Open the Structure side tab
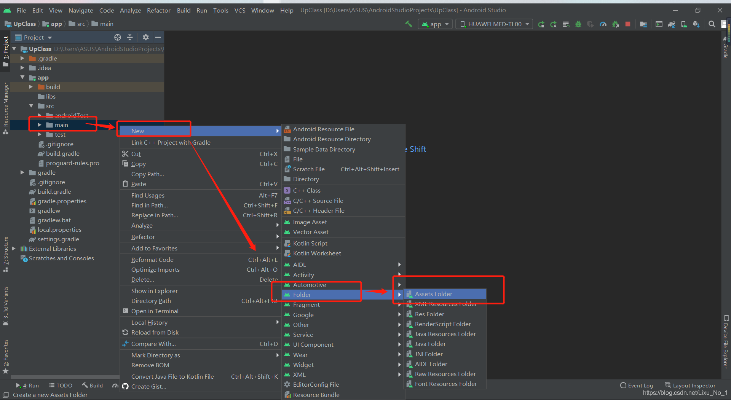 click(x=5, y=254)
